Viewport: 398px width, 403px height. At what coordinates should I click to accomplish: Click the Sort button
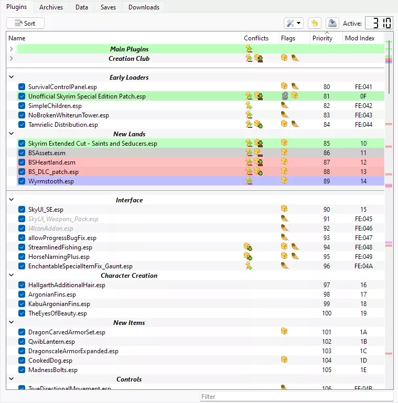(x=25, y=24)
